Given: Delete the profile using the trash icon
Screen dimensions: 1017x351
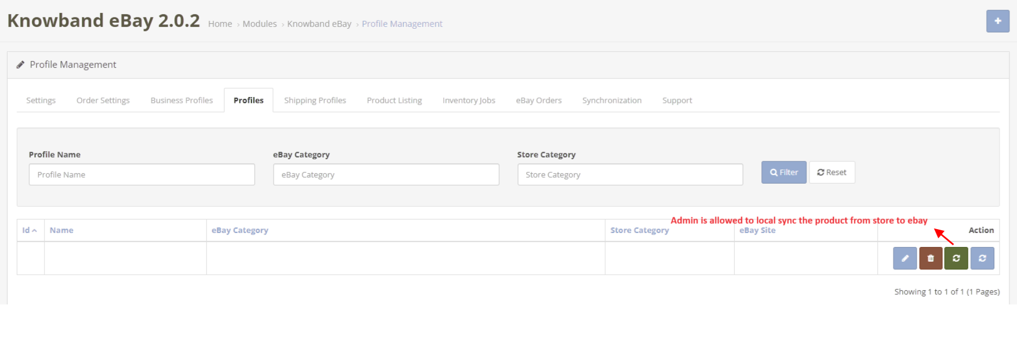Looking at the screenshot, I should 930,258.
